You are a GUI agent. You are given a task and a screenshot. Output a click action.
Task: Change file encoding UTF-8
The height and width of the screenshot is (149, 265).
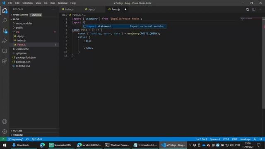(x=226, y=139)
